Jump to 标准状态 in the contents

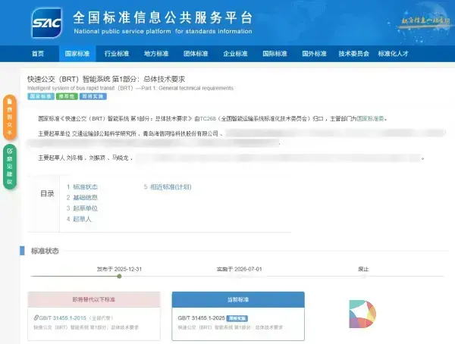click(x=85, y=187)
